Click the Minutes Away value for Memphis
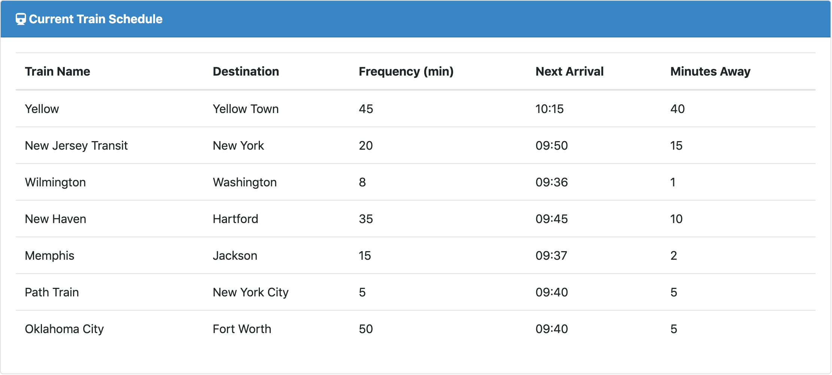The width and height of the screenshot is (832, 375). (x=673, y=256)
